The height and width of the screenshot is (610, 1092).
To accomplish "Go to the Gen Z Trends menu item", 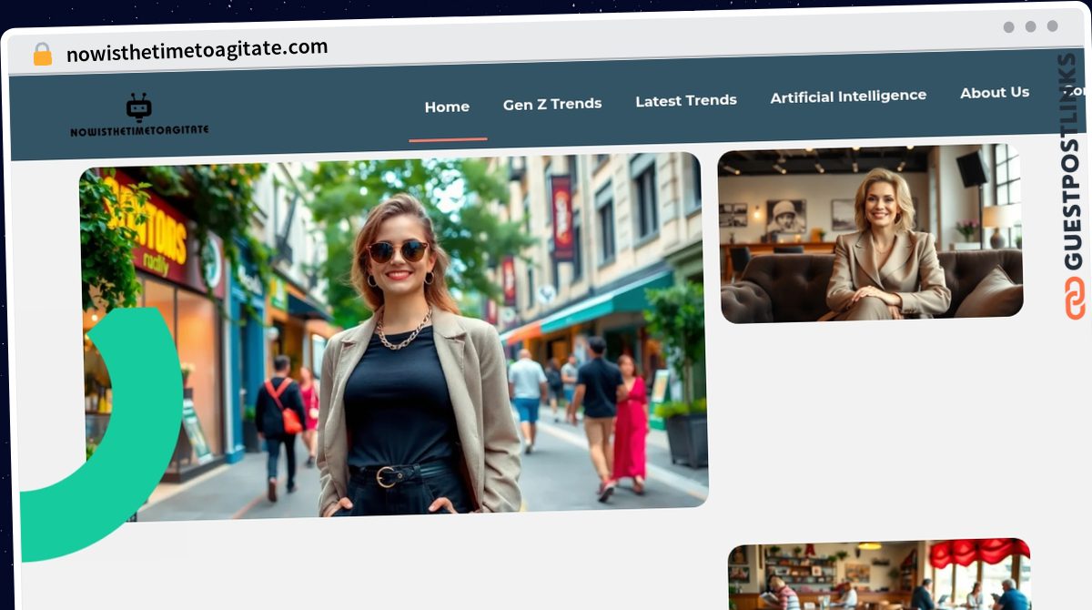I will tap(552, 104).
